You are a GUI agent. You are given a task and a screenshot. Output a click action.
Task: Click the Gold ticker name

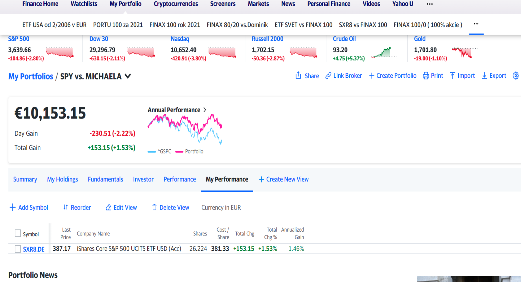tap(420, 39)
